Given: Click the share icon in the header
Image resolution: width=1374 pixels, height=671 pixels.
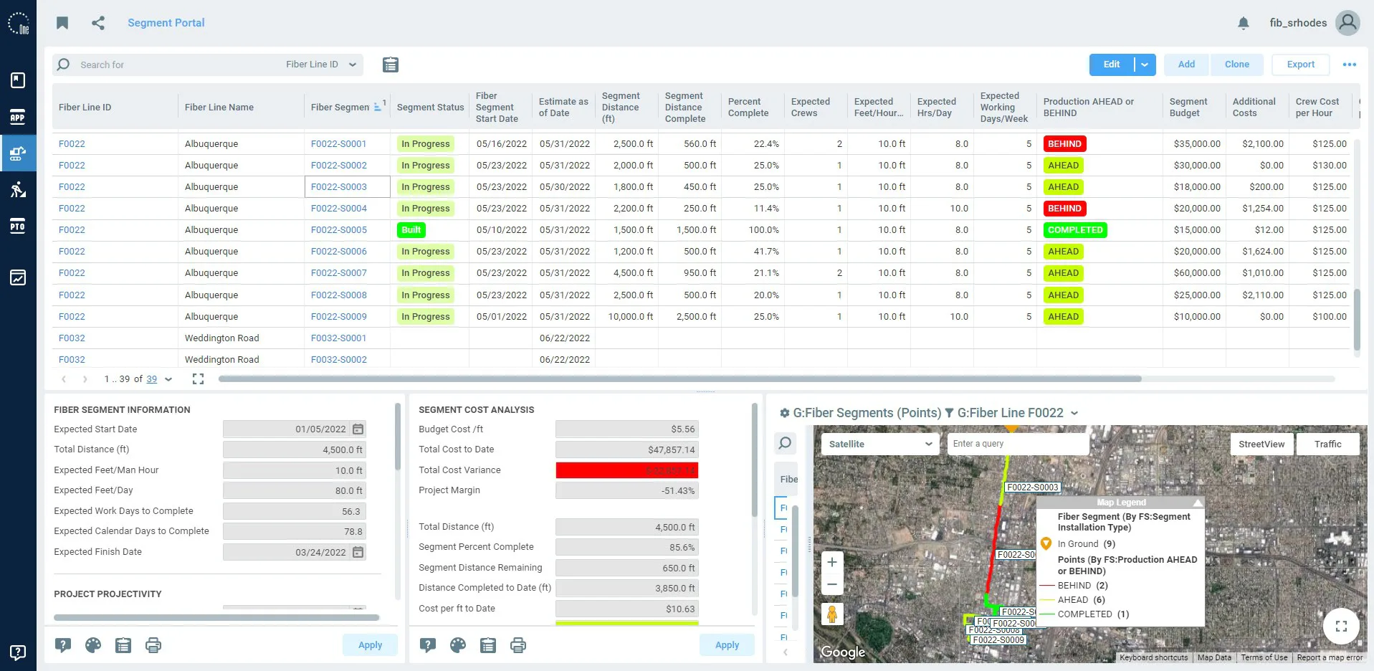Looking at the screenshot, I should [98, 23].
